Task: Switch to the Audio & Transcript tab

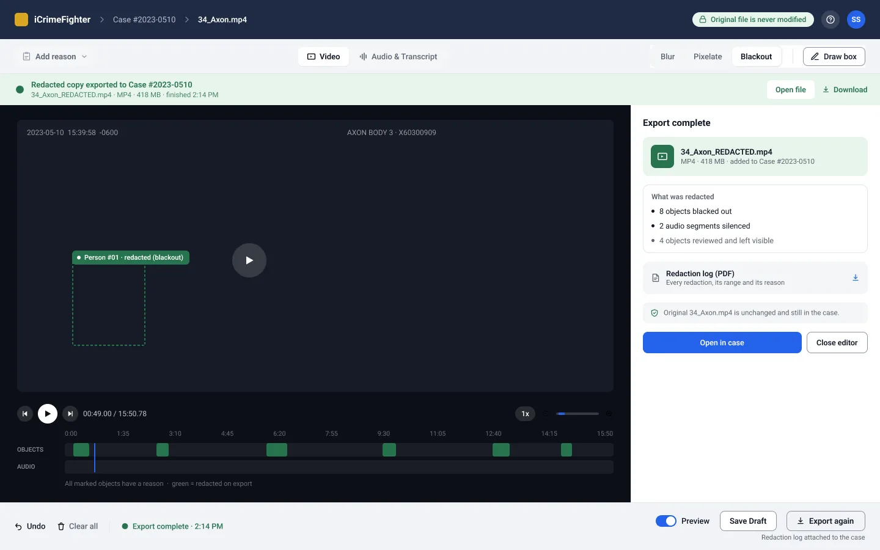Action: click(398, 56)
